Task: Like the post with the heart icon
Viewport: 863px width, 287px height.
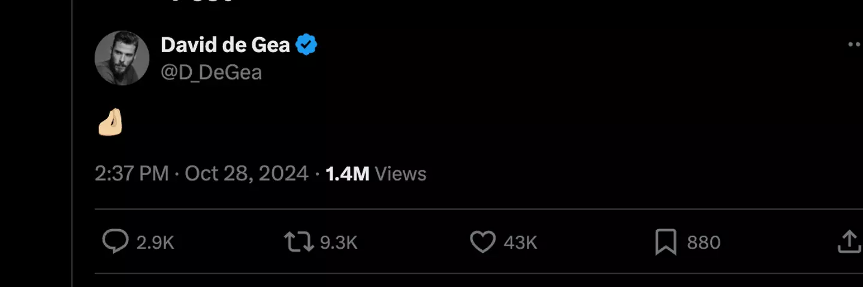Action: 482,242
